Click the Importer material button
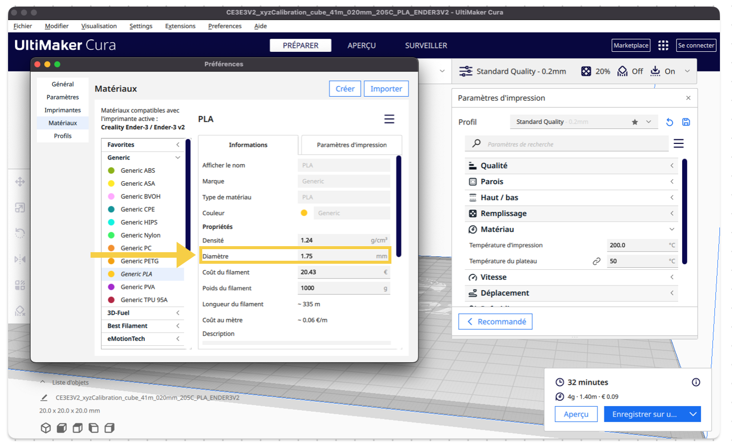 pyautogui.click(x=386, y=89)
